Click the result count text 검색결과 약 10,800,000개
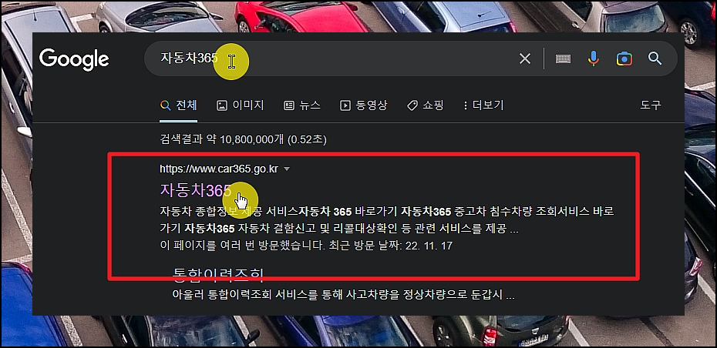The height and width of the screenshot is (348, 717). coord(243,139)
